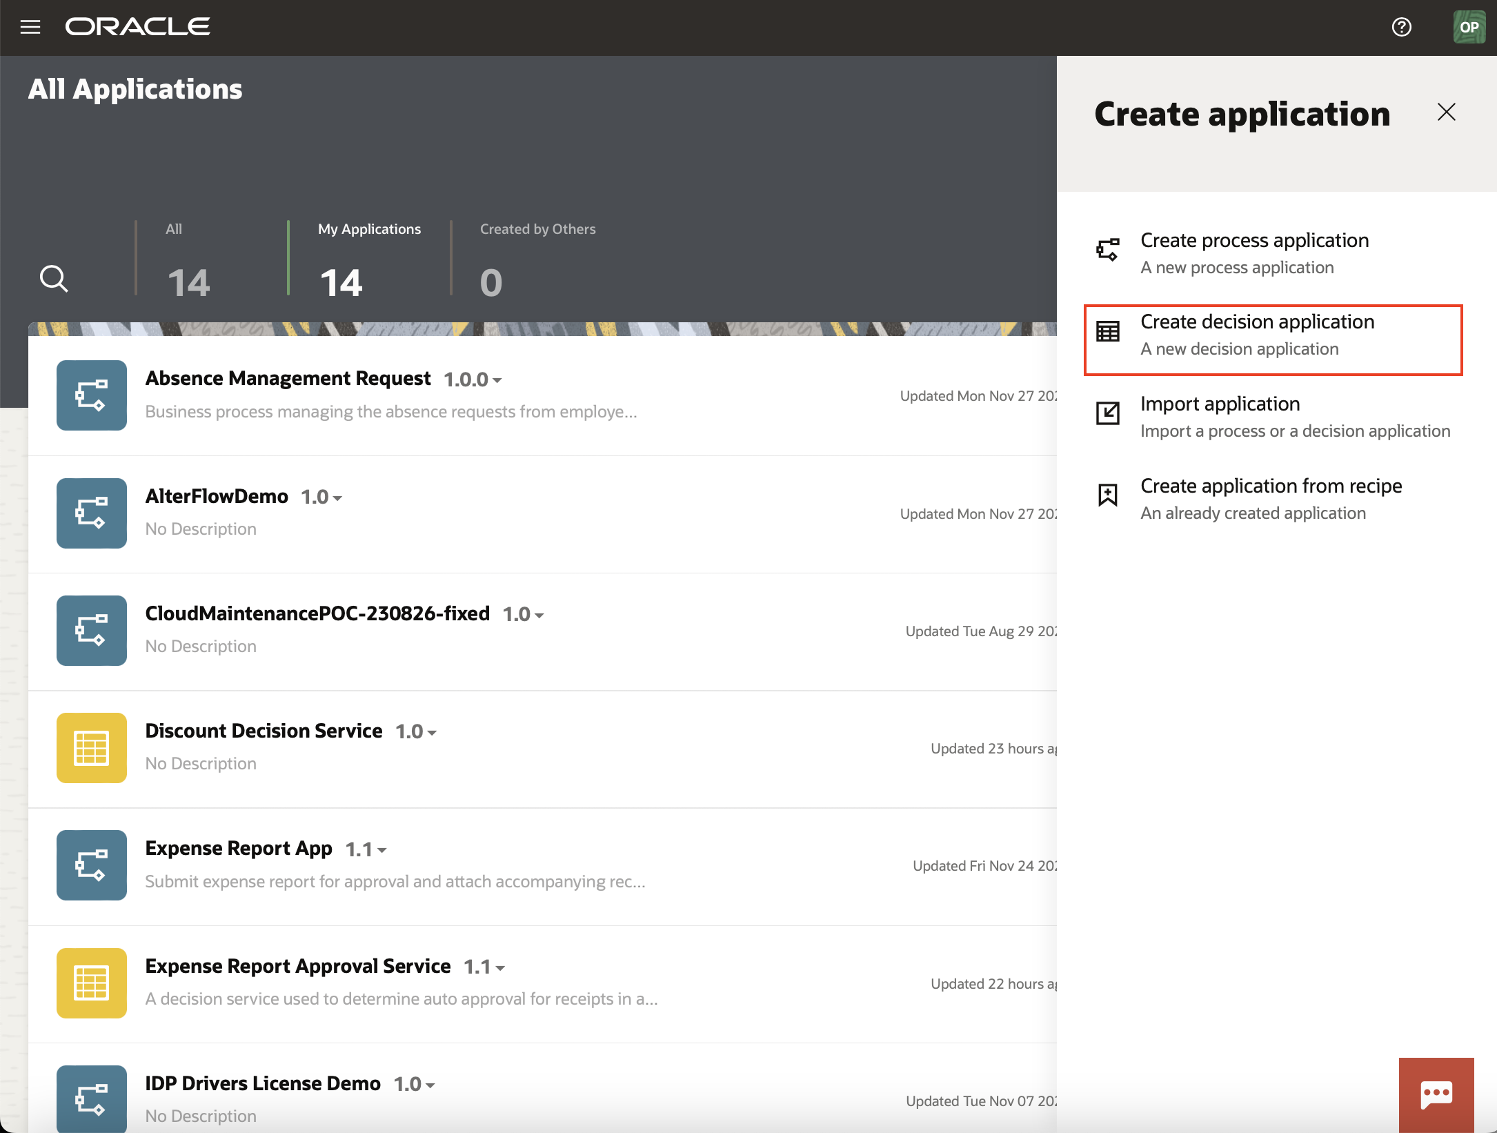This screenshot has height=1133, width=1497.
Task: Select the My Applications tab
Action: click(369, 259)
